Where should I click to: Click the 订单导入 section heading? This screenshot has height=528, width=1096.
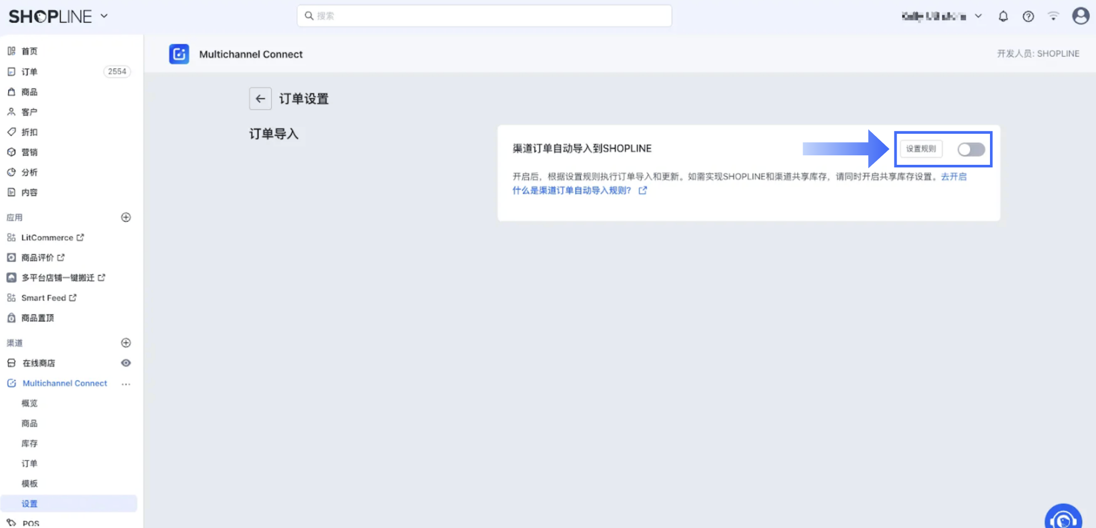point(274,134)
